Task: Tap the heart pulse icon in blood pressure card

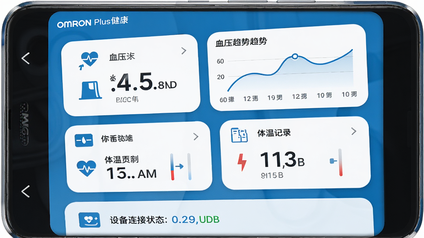Action: (89, 59)
